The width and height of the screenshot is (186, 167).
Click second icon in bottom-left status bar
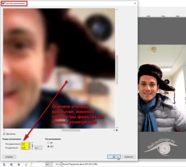tap(11, 164)
